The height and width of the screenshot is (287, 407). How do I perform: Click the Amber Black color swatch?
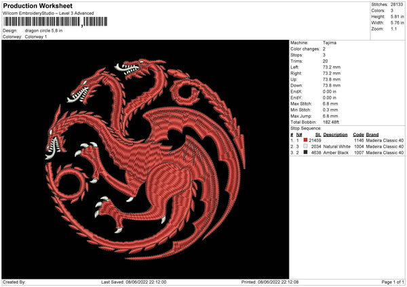click(x=305, y=152)
